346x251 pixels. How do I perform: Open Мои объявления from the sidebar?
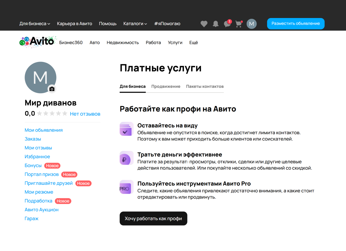44,130
